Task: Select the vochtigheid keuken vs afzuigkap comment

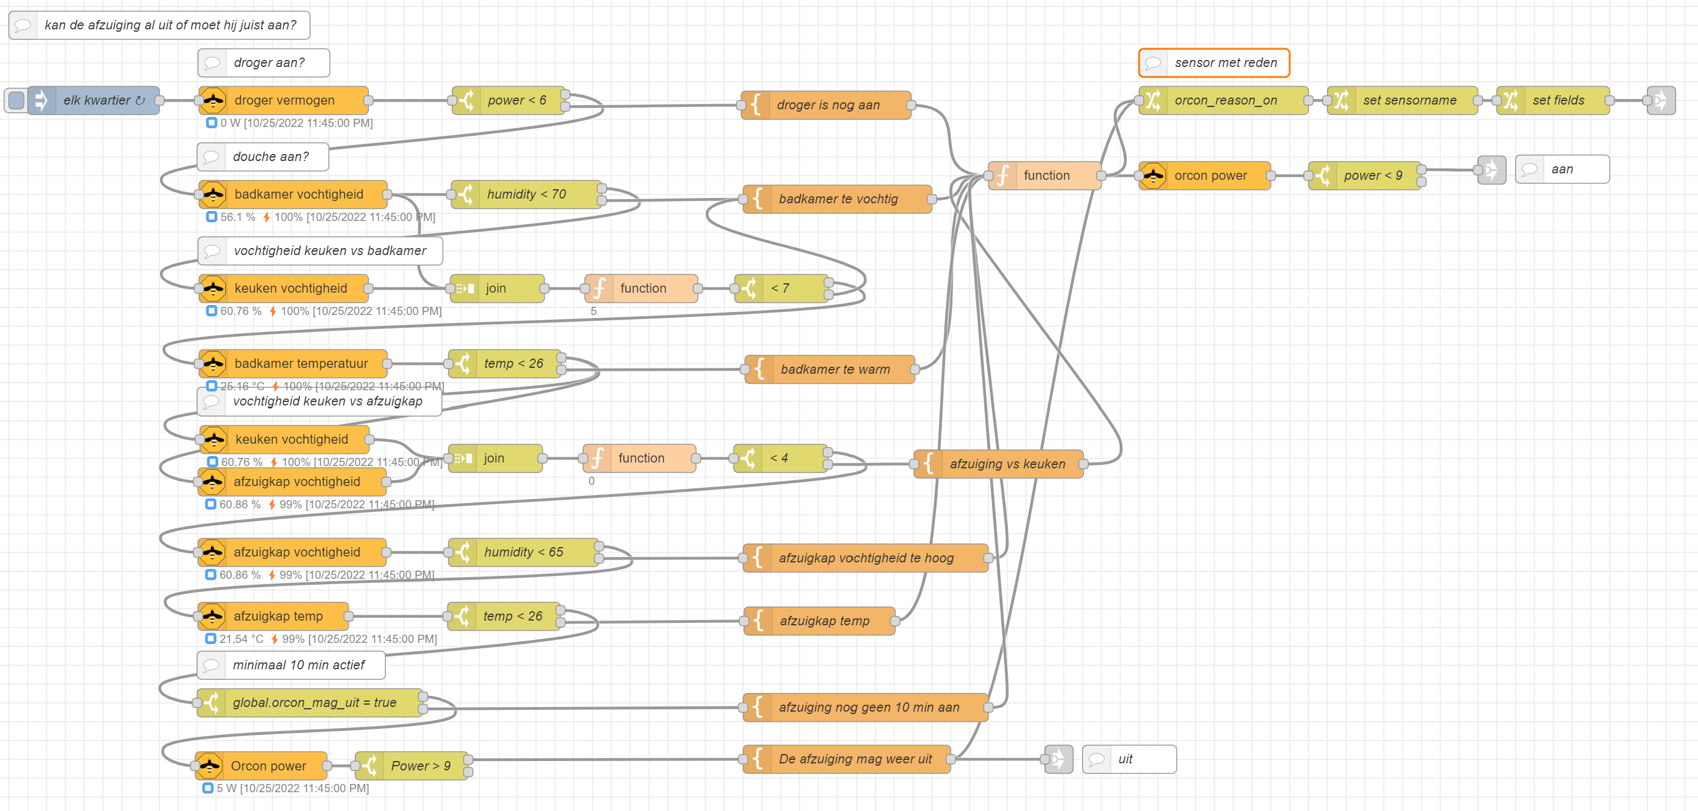Action: 319,401
